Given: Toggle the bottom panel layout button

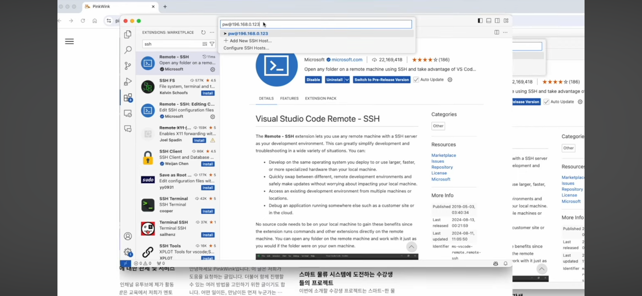Looking at the screenshot, I should 489,21.
